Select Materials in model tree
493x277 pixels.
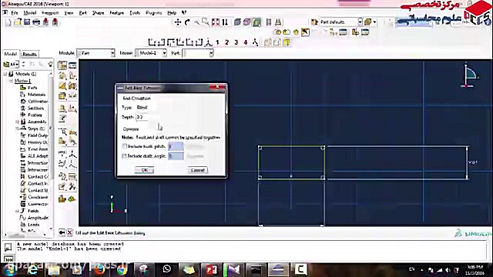tap(36, 95)
